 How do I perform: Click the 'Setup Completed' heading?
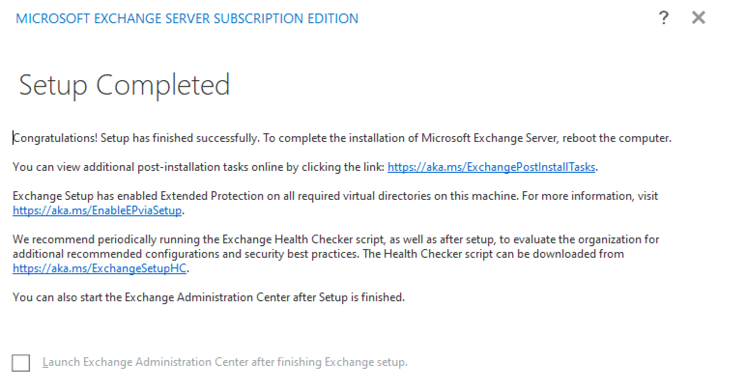coord(124,85)
